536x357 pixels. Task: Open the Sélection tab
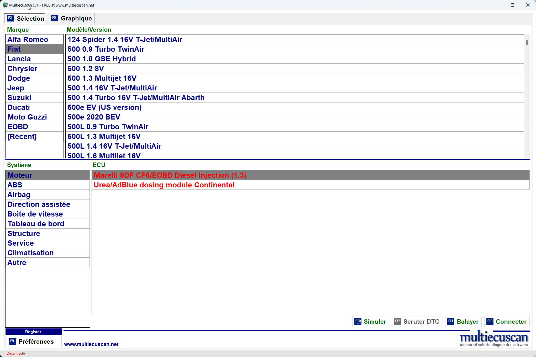tap(30, 18)
